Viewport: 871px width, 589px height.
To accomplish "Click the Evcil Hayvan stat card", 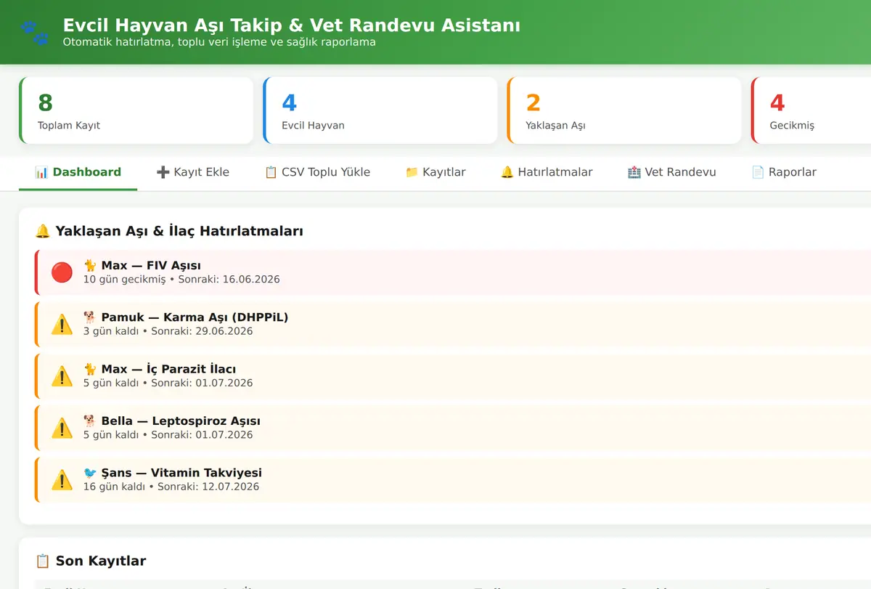I will click(380, 110).
